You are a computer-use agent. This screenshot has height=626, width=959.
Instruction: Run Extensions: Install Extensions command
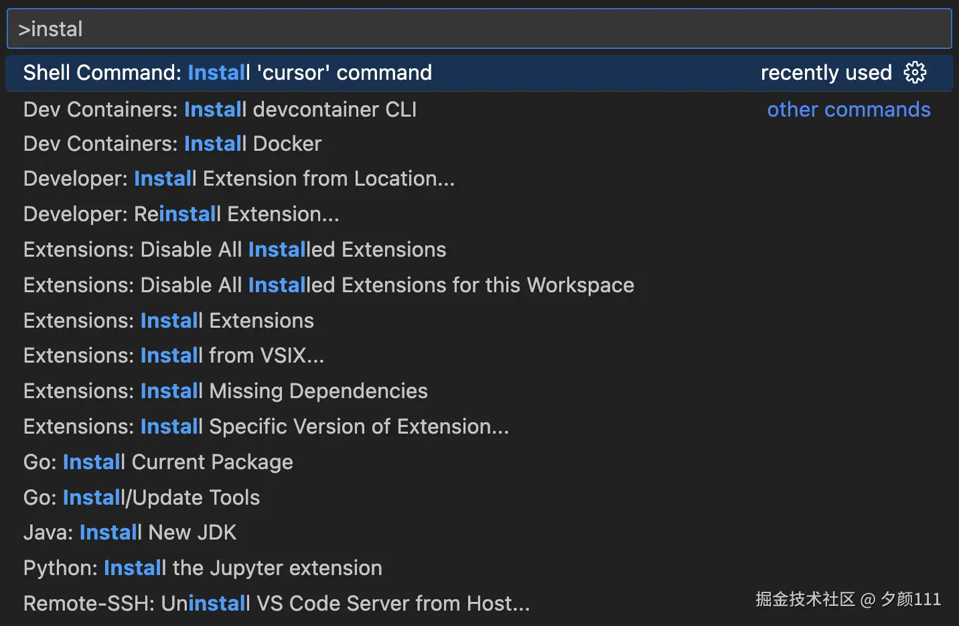(x=168, y=321)
